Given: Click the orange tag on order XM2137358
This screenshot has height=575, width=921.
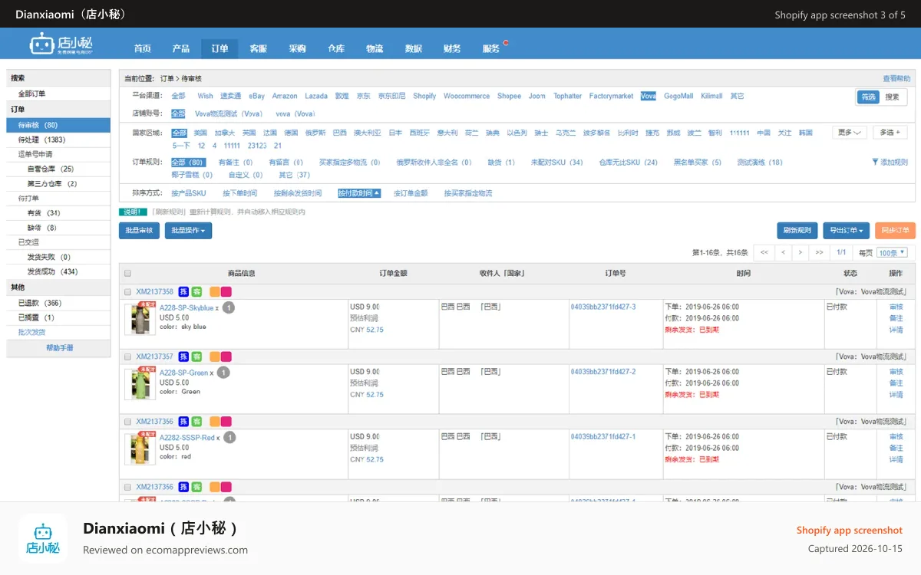Looking at the screenshot, I should pos(215,292).
